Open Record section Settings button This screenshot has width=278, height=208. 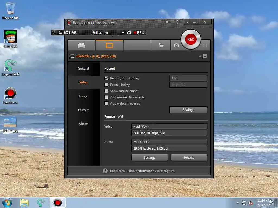(188, 110)
